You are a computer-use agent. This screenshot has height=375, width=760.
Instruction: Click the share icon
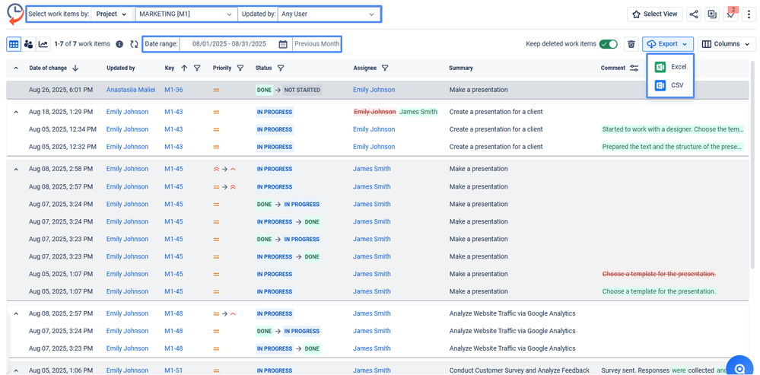tap(693, 14)
